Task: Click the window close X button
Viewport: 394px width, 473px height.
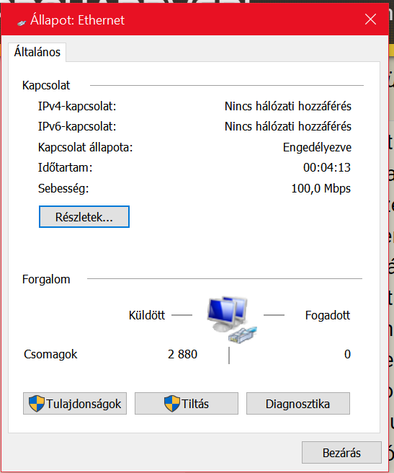Action: pos(370,19)
